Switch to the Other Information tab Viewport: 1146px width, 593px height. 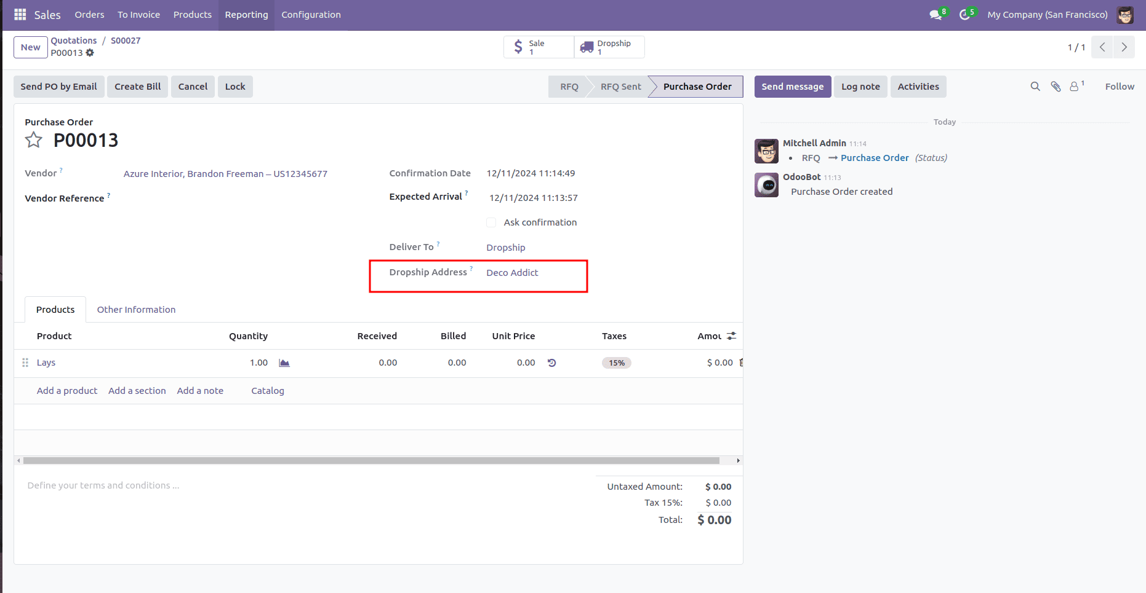[136, 309]
